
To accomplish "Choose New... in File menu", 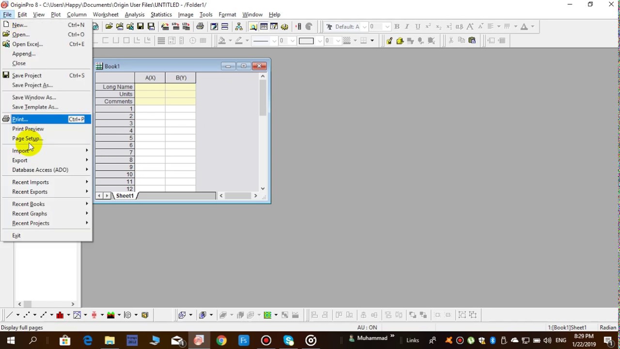I will tap(46, 25).
